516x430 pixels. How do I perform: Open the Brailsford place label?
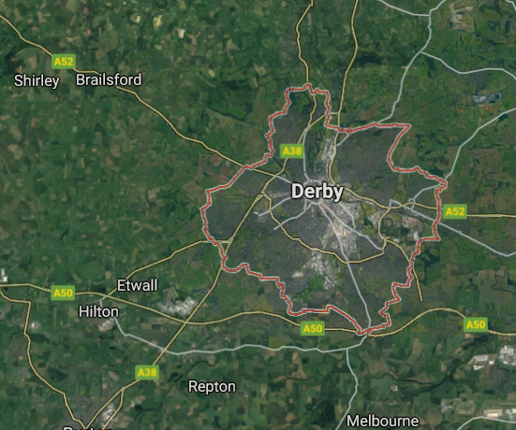coord(109,79)
